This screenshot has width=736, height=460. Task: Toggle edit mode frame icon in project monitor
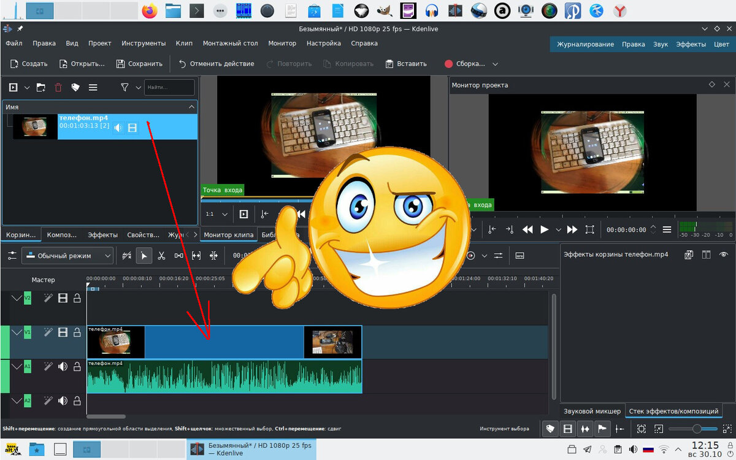[589, 229]
